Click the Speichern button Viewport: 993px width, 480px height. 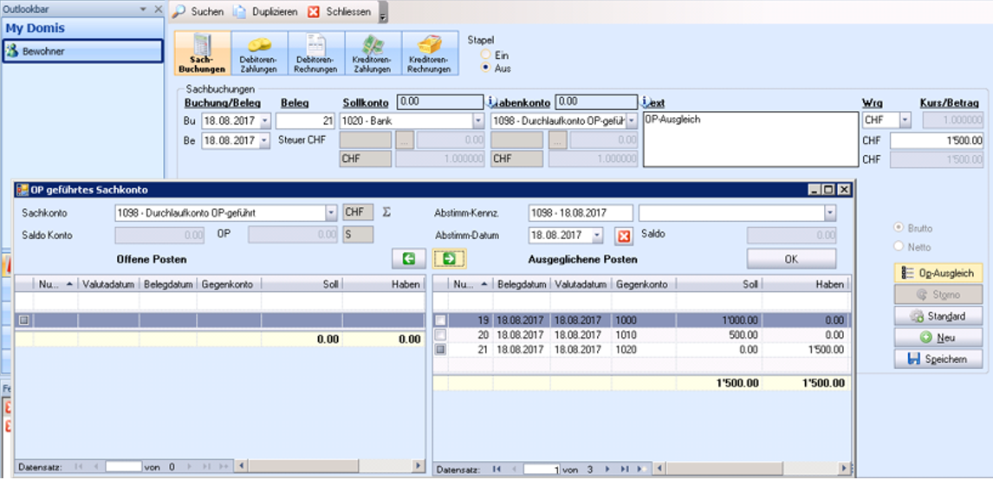pos(938,359)
